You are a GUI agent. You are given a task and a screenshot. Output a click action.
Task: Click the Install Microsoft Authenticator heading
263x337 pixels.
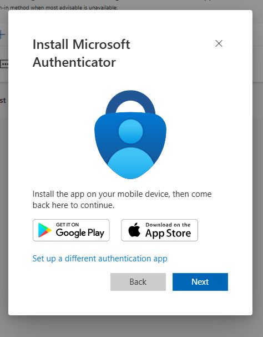coord(82,53)
